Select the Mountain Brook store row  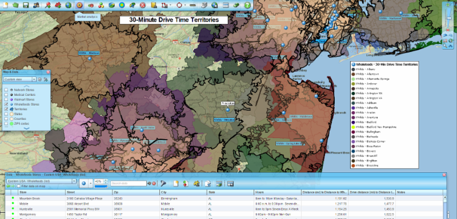click(225, 198)
